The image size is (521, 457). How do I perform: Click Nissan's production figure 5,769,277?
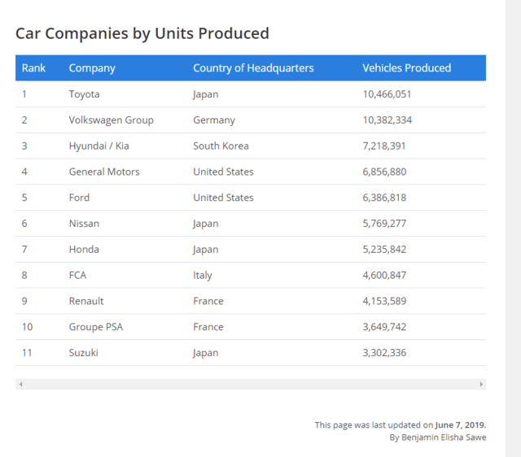coord(384,224)
